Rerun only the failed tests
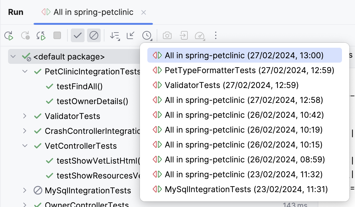 click(25, 35)
